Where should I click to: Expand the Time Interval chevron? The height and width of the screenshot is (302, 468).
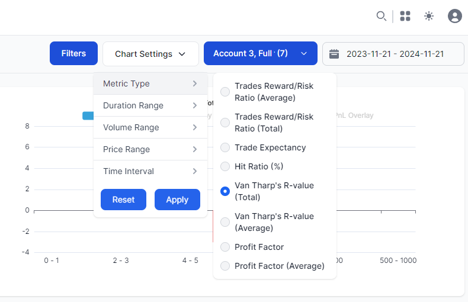click(195, 171)
